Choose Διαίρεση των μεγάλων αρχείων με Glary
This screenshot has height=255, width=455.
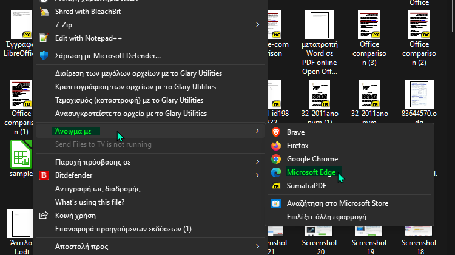coord(150,73)
